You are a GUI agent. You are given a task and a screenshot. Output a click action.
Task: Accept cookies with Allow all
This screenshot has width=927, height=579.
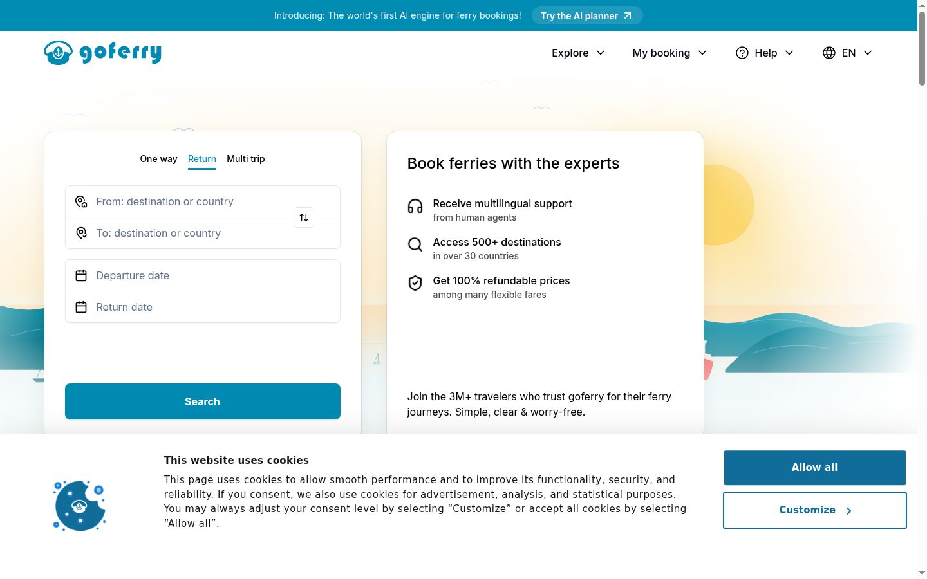815,468
